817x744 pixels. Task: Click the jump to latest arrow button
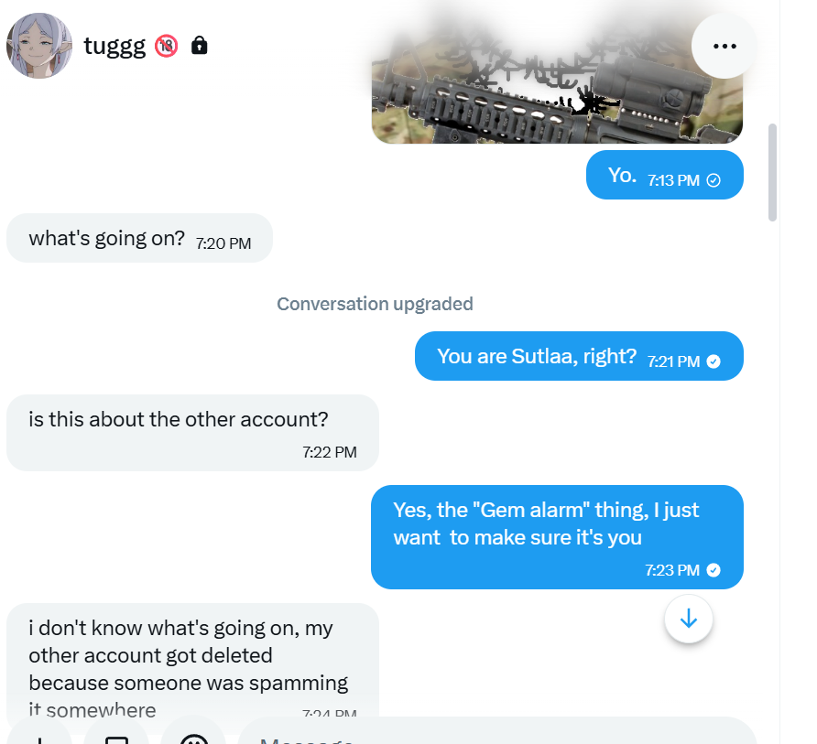tap(689, 620)
